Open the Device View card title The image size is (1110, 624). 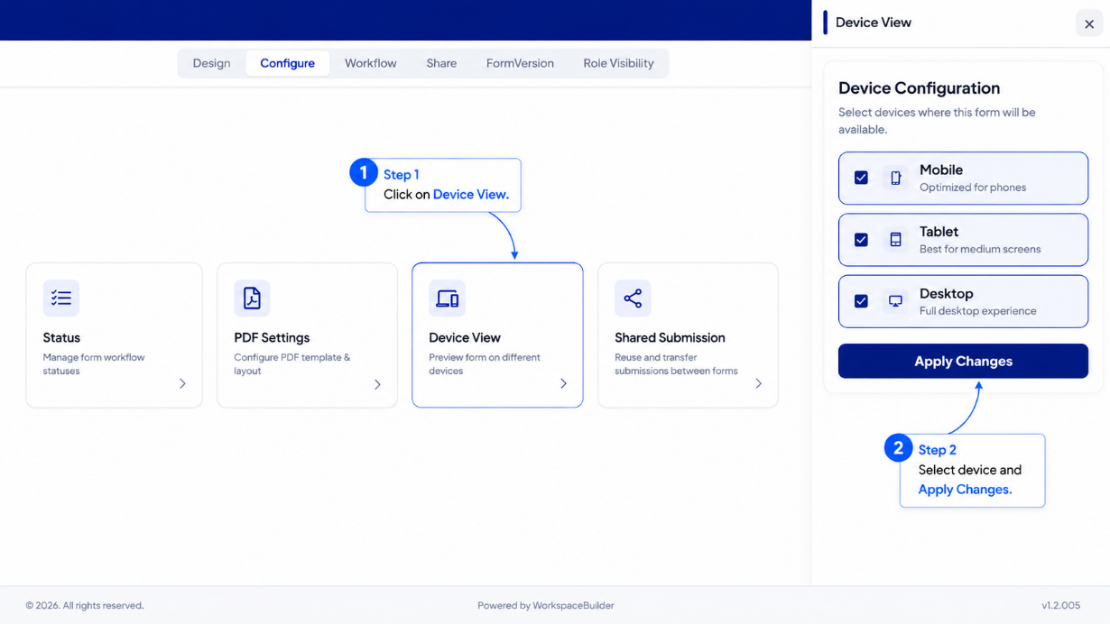(465, 337)
